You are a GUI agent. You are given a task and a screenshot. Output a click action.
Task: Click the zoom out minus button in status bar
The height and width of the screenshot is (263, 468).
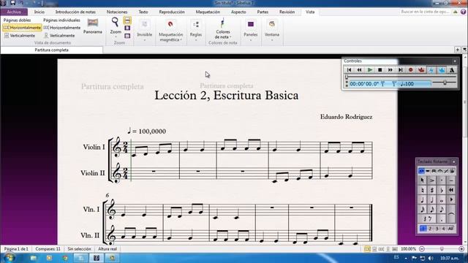tap(422, 248)
